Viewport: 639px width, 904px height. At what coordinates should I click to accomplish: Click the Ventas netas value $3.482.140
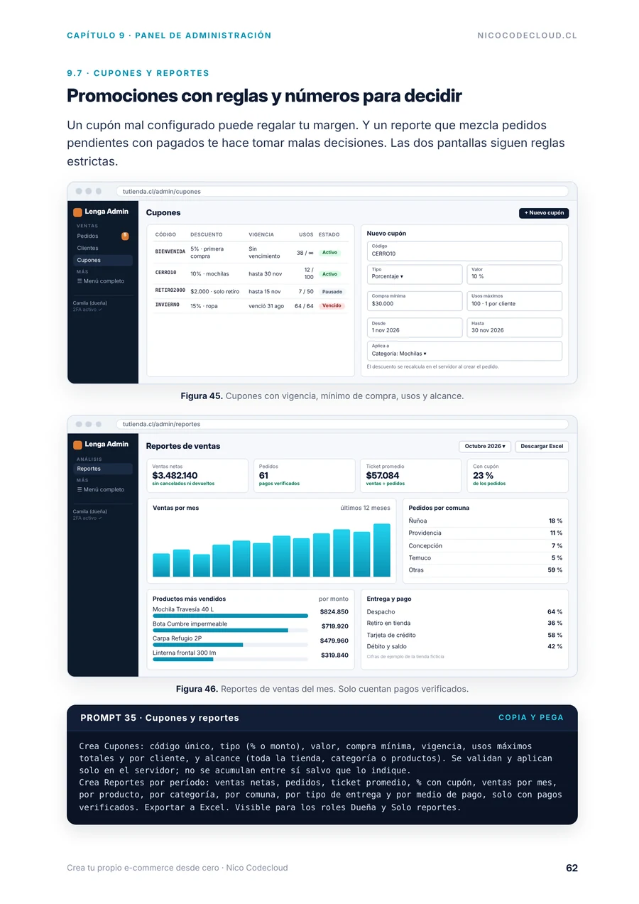[175, 475]
